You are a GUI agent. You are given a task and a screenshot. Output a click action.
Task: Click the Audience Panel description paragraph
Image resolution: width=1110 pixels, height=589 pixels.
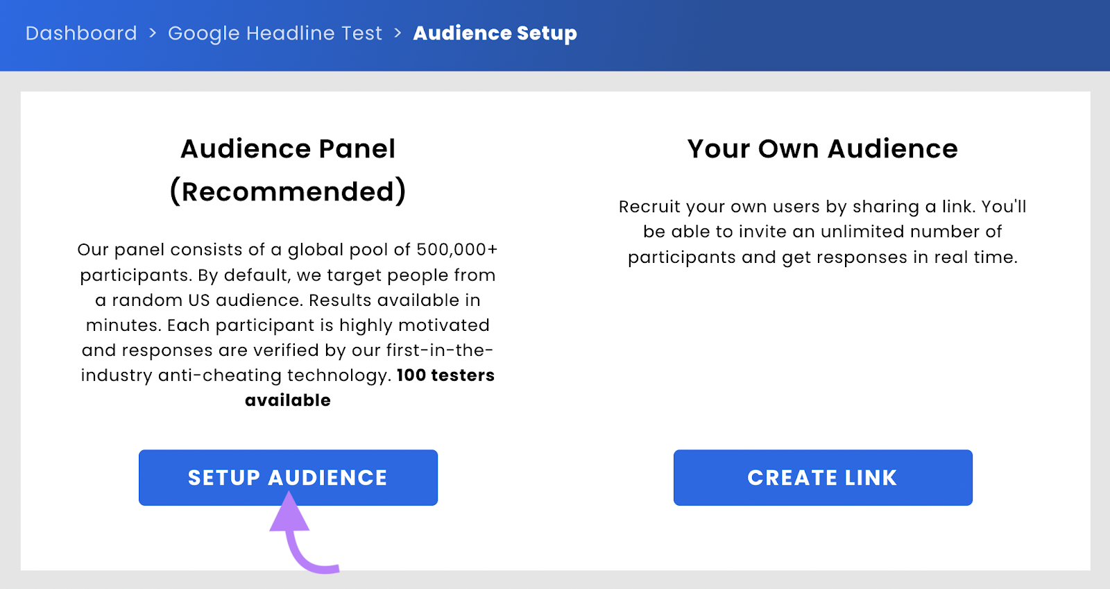click(x=288, y=325)
